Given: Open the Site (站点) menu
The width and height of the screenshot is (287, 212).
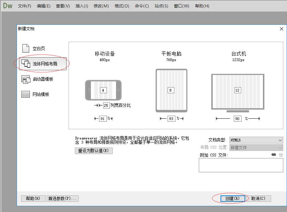Looking at the screenshot, I should click(161, 6).
